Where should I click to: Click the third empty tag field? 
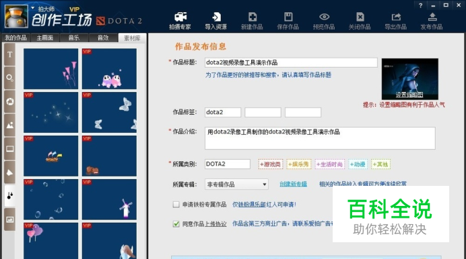point(303,112)
